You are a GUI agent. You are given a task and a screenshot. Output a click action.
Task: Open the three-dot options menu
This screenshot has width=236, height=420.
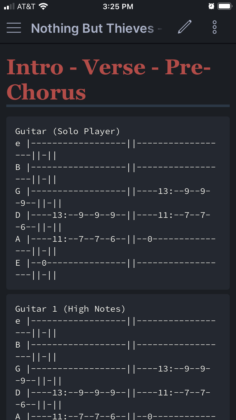(215, 27)
